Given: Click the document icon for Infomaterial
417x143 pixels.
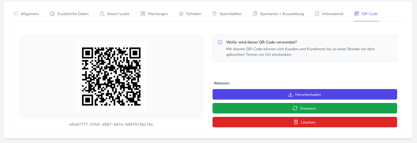Looking at the screenshot, I should point(317,14).
